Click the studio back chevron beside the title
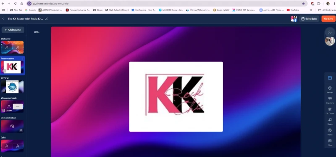The height and width of the screenshot is (157, 336). coord(3,19)
